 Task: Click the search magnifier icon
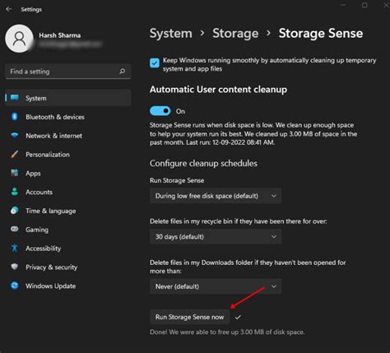[122, 72]
